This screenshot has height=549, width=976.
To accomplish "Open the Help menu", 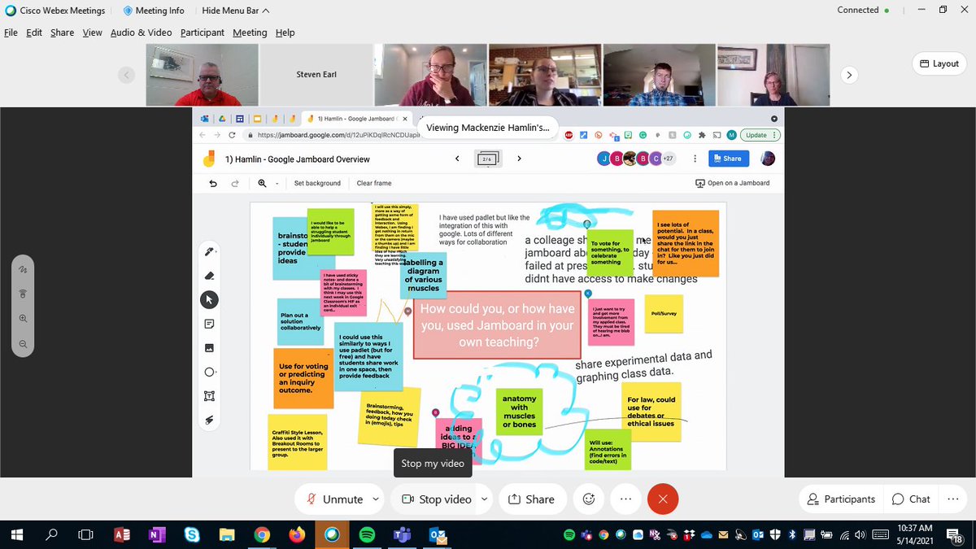I will 285,33.
